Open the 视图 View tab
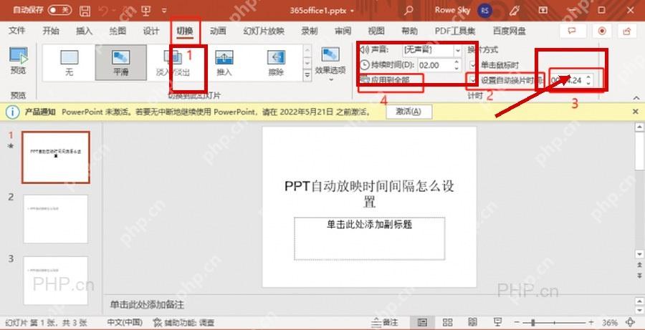 (376, 31)
